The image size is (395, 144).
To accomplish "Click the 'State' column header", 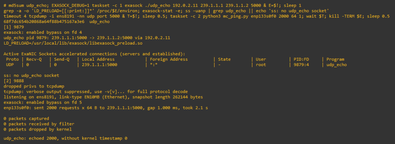I will coord(224,59).
